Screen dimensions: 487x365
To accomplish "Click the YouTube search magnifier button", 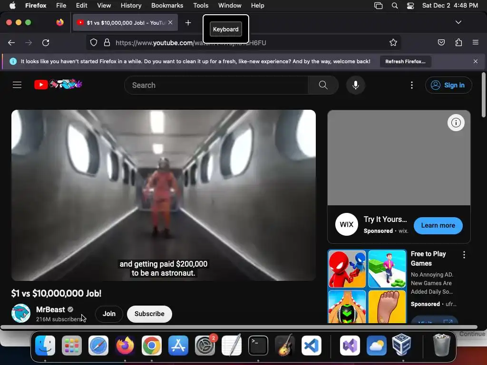I will click(323, 85).
